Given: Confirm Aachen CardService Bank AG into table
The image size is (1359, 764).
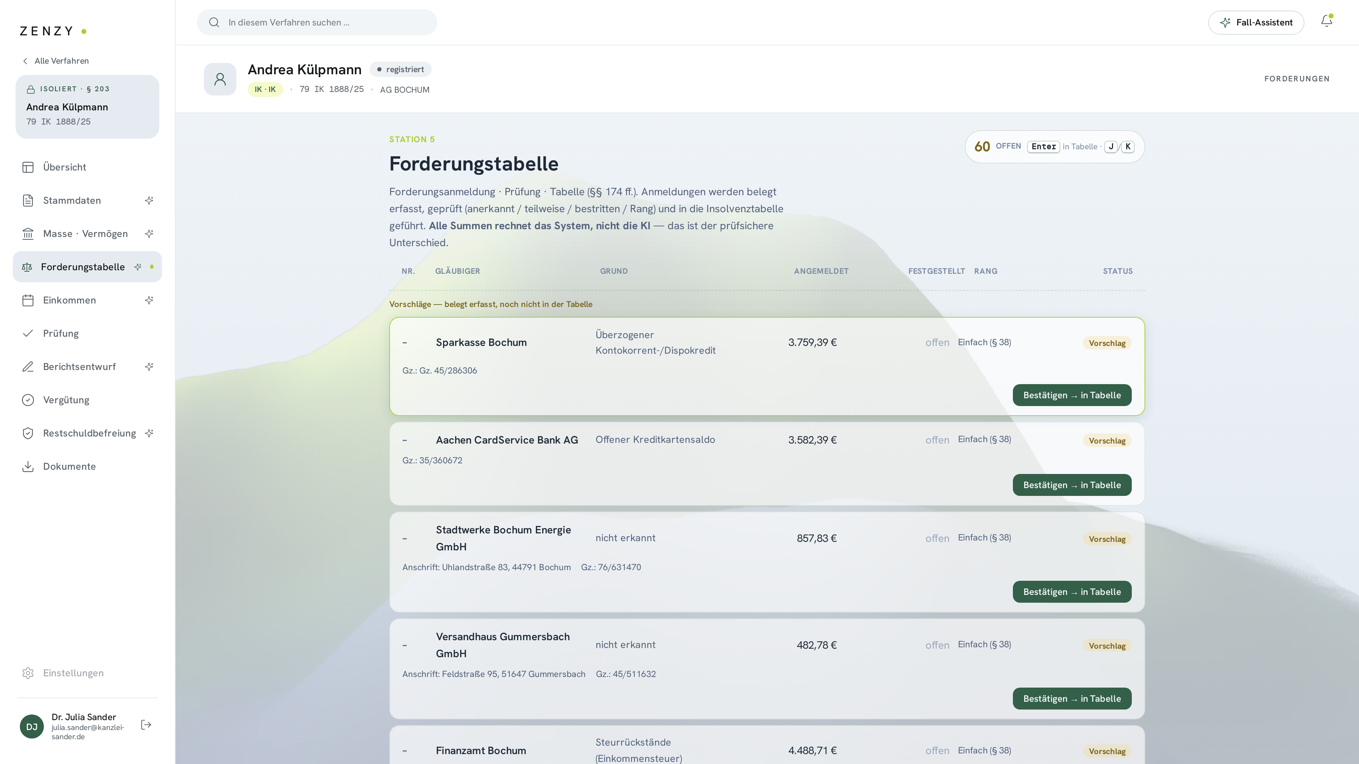Looking at the screenshot, I should 1072,485.
